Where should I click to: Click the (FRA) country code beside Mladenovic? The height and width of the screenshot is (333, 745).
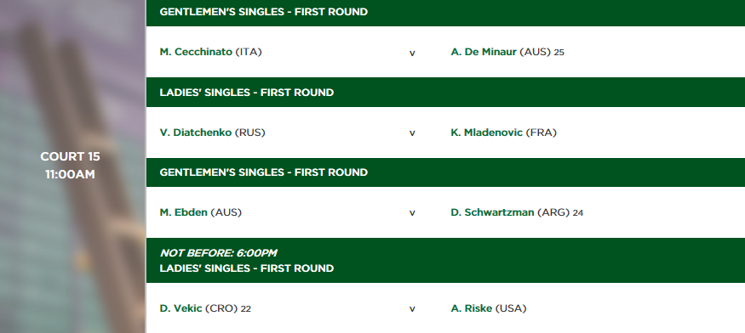click(x=541, y=133)
